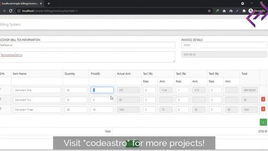
Task: Click Tax1 amount field showing 70
Action: click(x=166, y=109)
